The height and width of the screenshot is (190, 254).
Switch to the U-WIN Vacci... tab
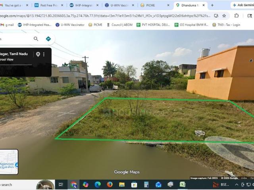pyautogui.click(x=119, y=5)
